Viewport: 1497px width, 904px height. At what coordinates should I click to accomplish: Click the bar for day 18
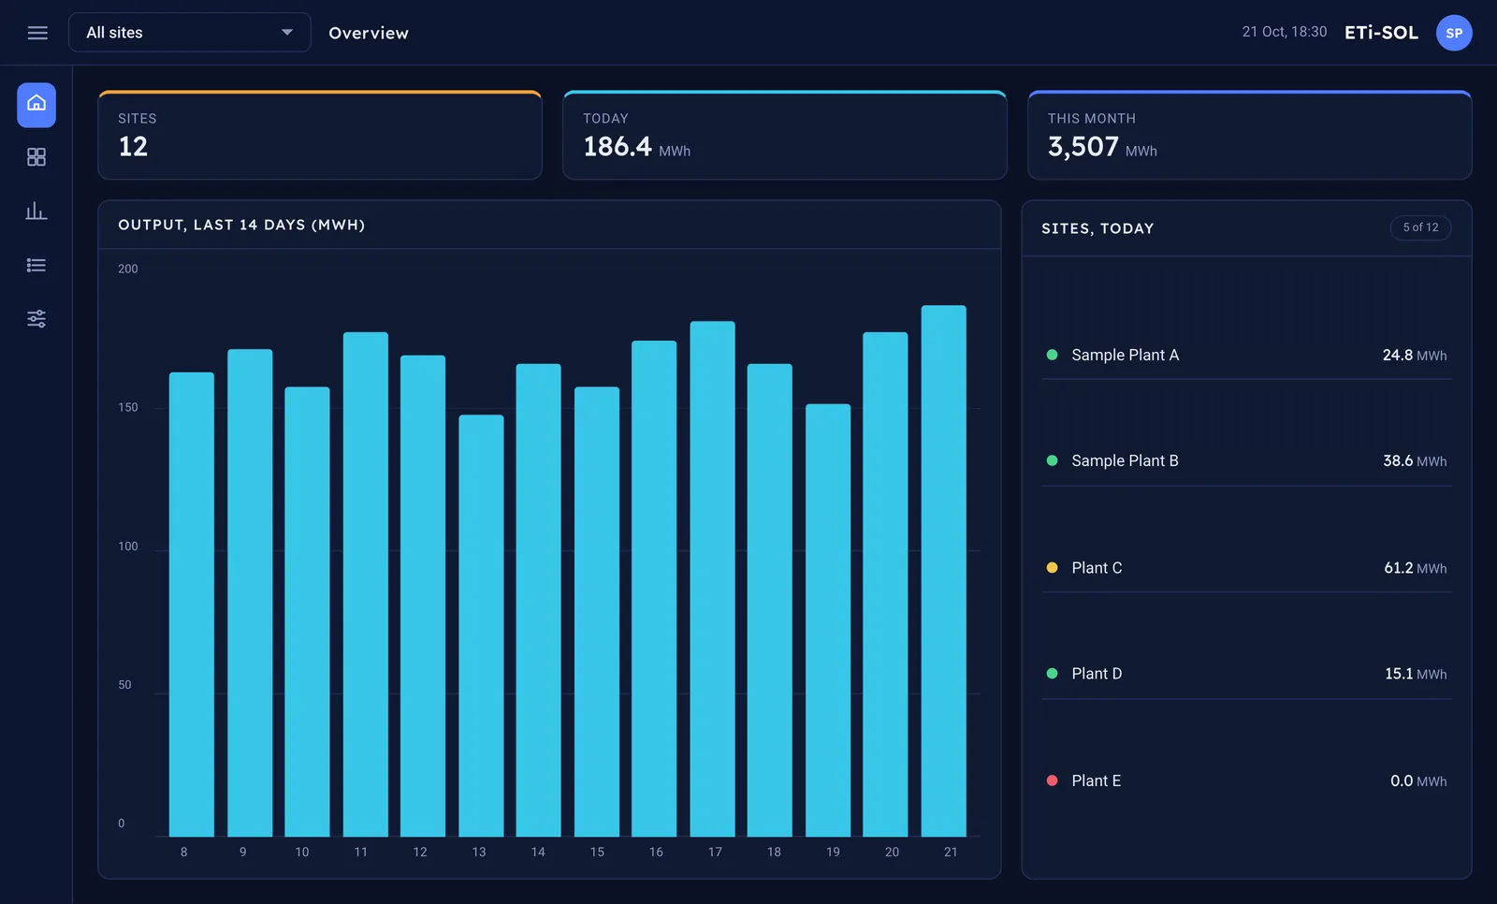tap(770, 600)
